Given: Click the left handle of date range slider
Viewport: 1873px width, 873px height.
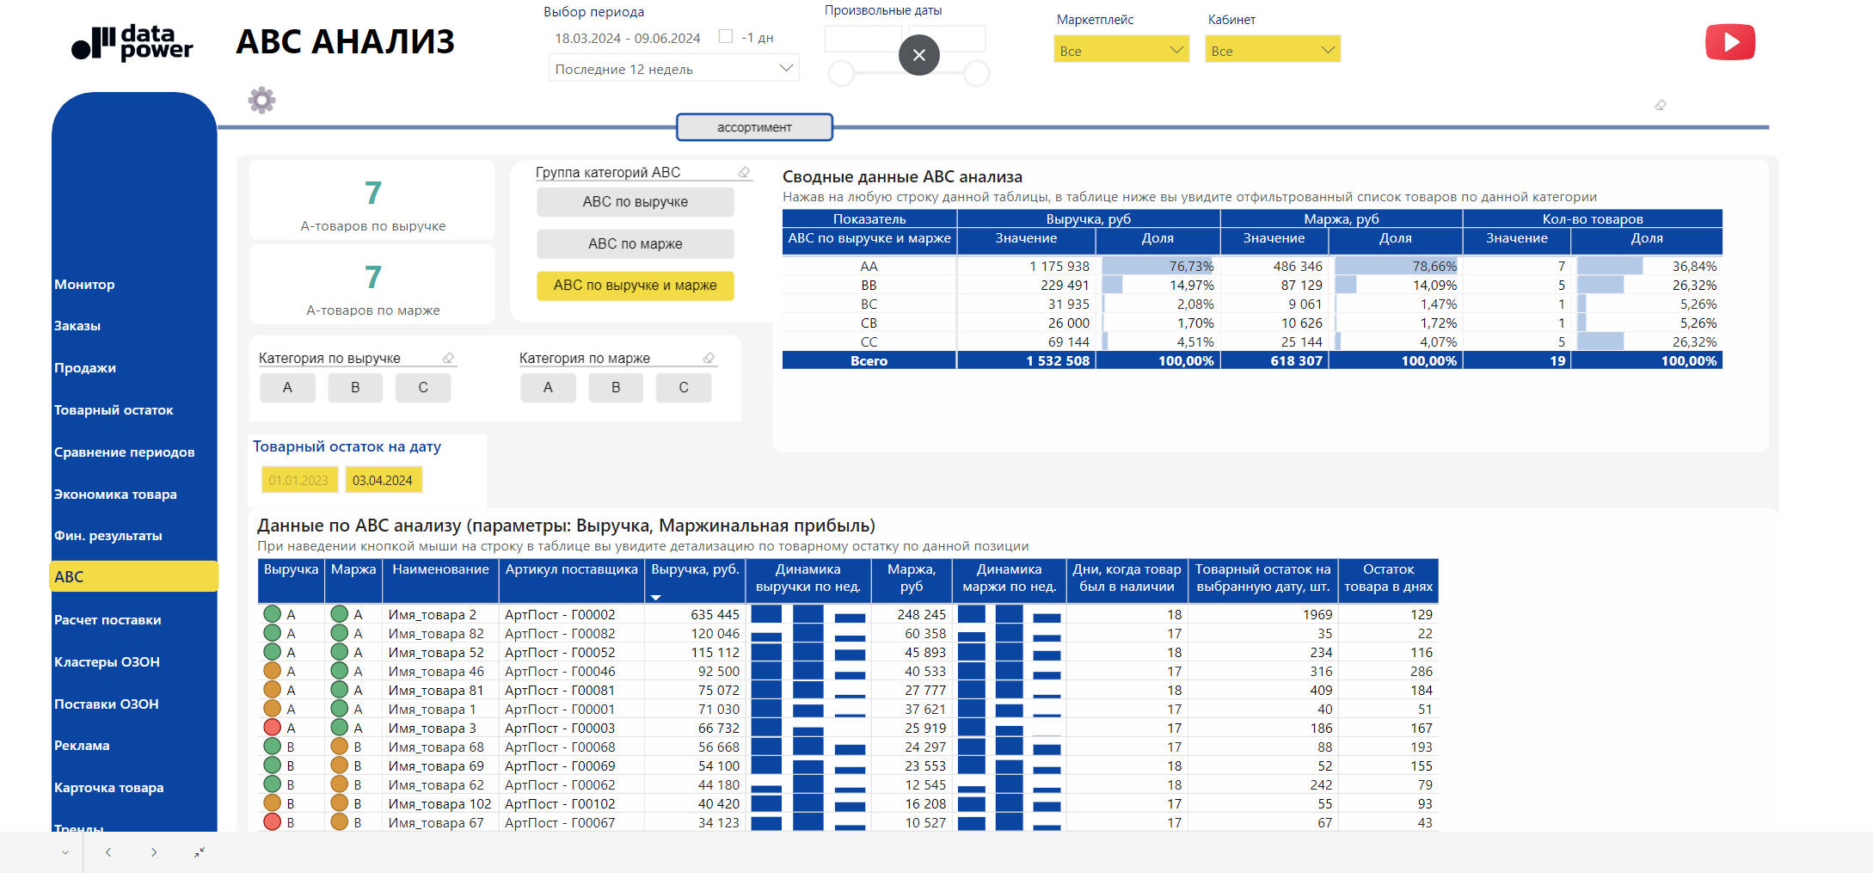Looking at the screenshot, I should click(x=841, y=74).
